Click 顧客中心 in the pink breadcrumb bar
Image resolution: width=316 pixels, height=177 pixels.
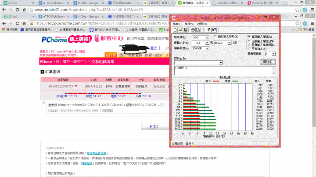[x=80, y=61]
